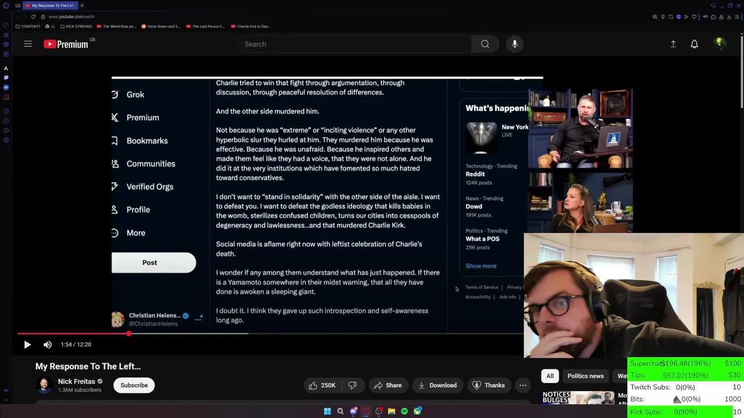
Task: Open the Nick Freitas channel name link
Action: 76,381
